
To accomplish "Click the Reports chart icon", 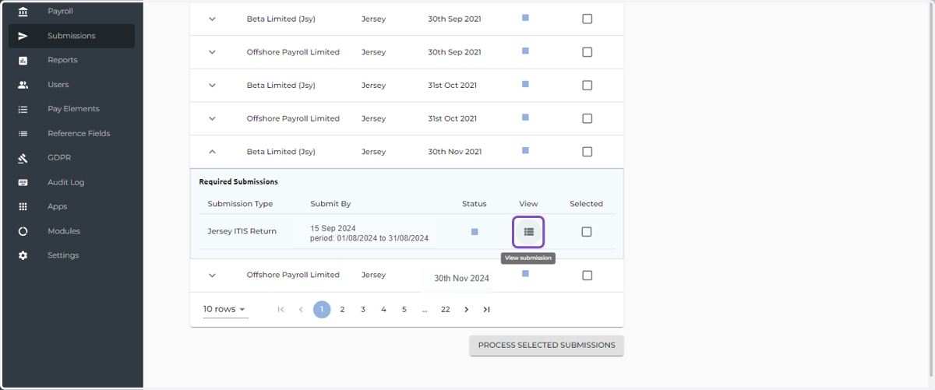I will pyautogui.click(x=23, y=60).
